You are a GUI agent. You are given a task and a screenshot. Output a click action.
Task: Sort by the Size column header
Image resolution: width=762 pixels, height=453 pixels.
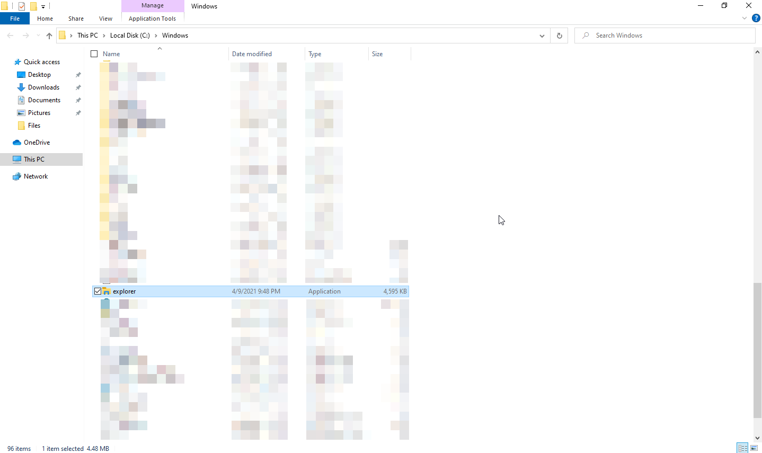tap(390, 54)
